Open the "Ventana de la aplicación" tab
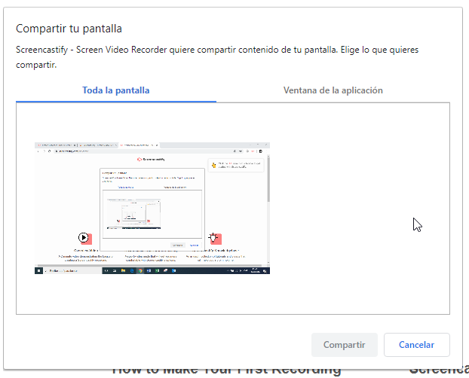469x378 pixels. pyautogui.click(x=333, y=90)
